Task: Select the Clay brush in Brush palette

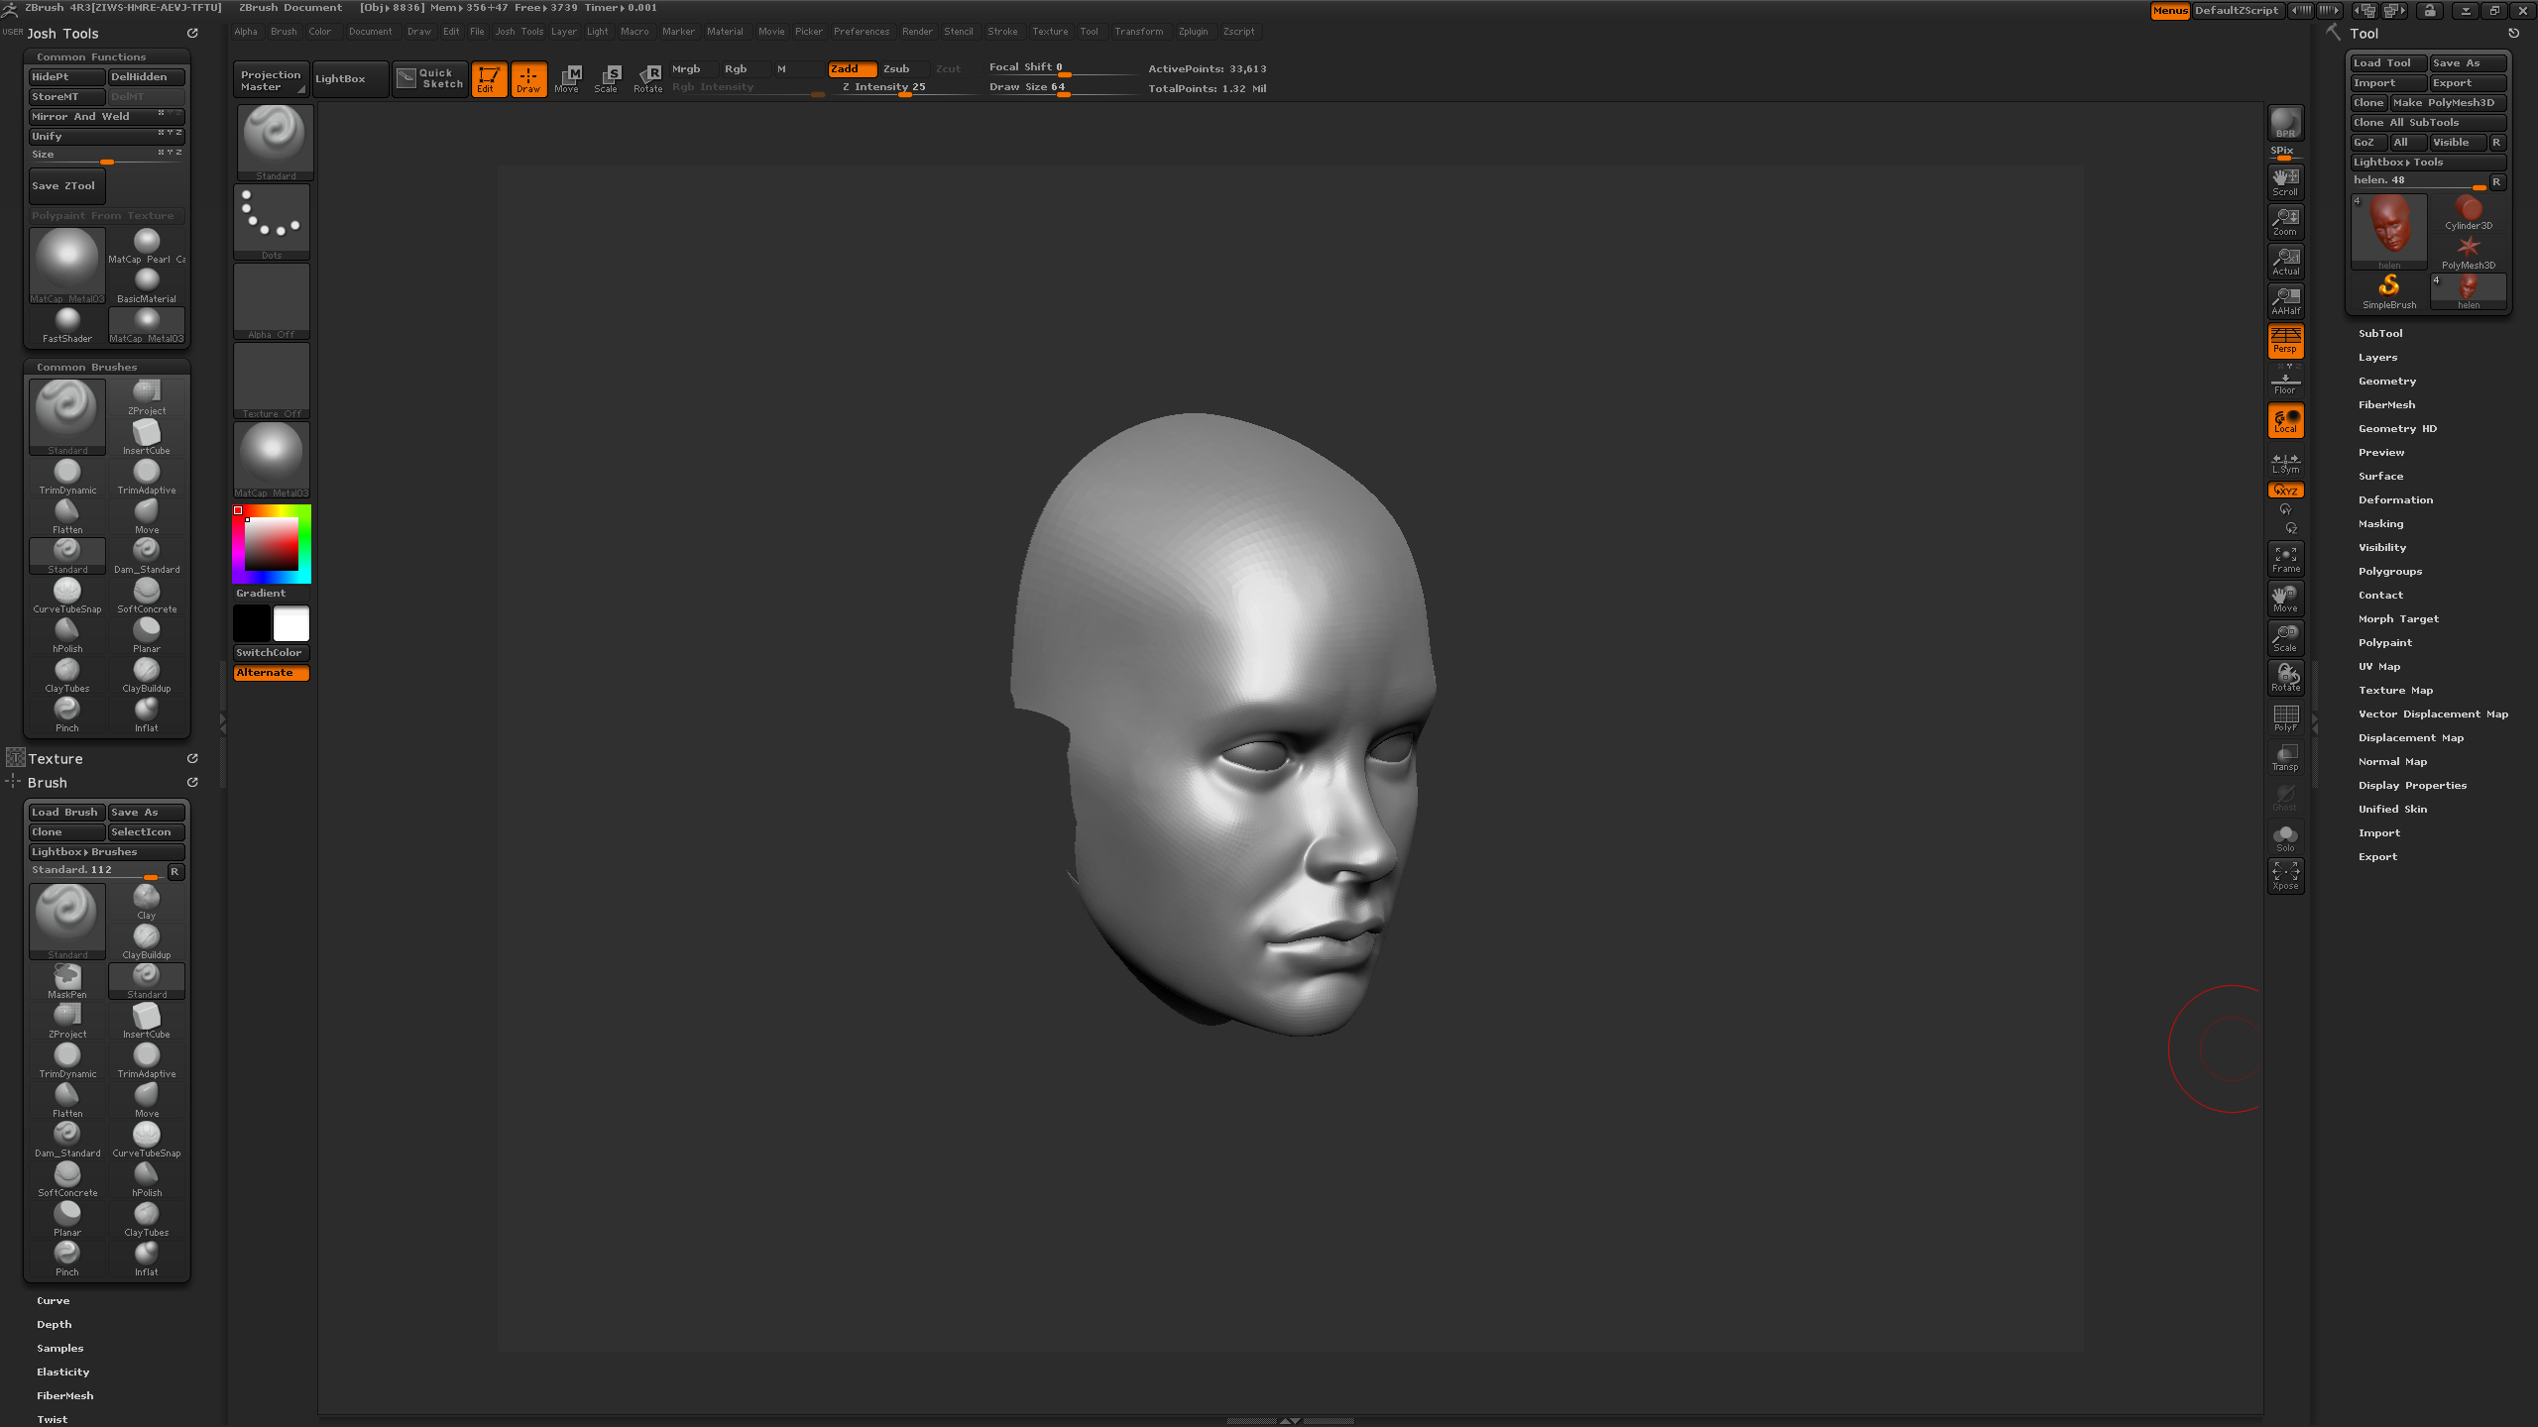Action: click(147, 902)
